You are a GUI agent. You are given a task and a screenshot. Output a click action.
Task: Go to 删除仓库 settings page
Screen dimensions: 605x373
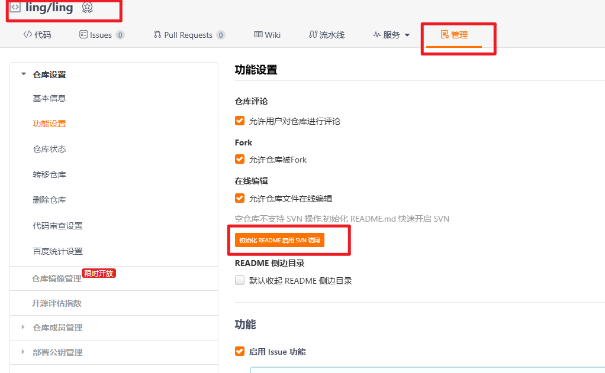[49, 200]
